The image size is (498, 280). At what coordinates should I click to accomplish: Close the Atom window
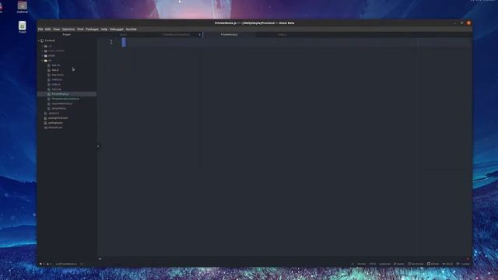[x=468, y=23]
